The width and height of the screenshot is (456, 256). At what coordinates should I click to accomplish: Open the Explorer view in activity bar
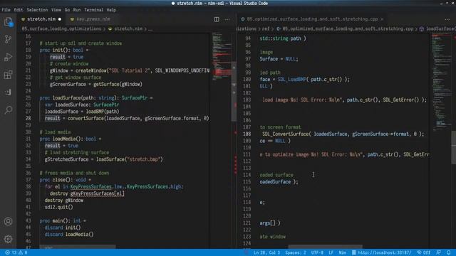[8, 22]
